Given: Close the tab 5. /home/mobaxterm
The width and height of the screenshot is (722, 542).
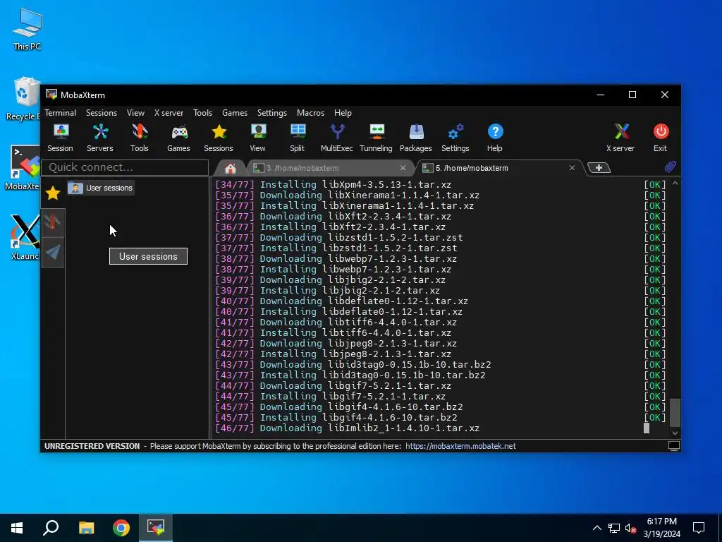Looking at the screenshot, I should (572, 168).
